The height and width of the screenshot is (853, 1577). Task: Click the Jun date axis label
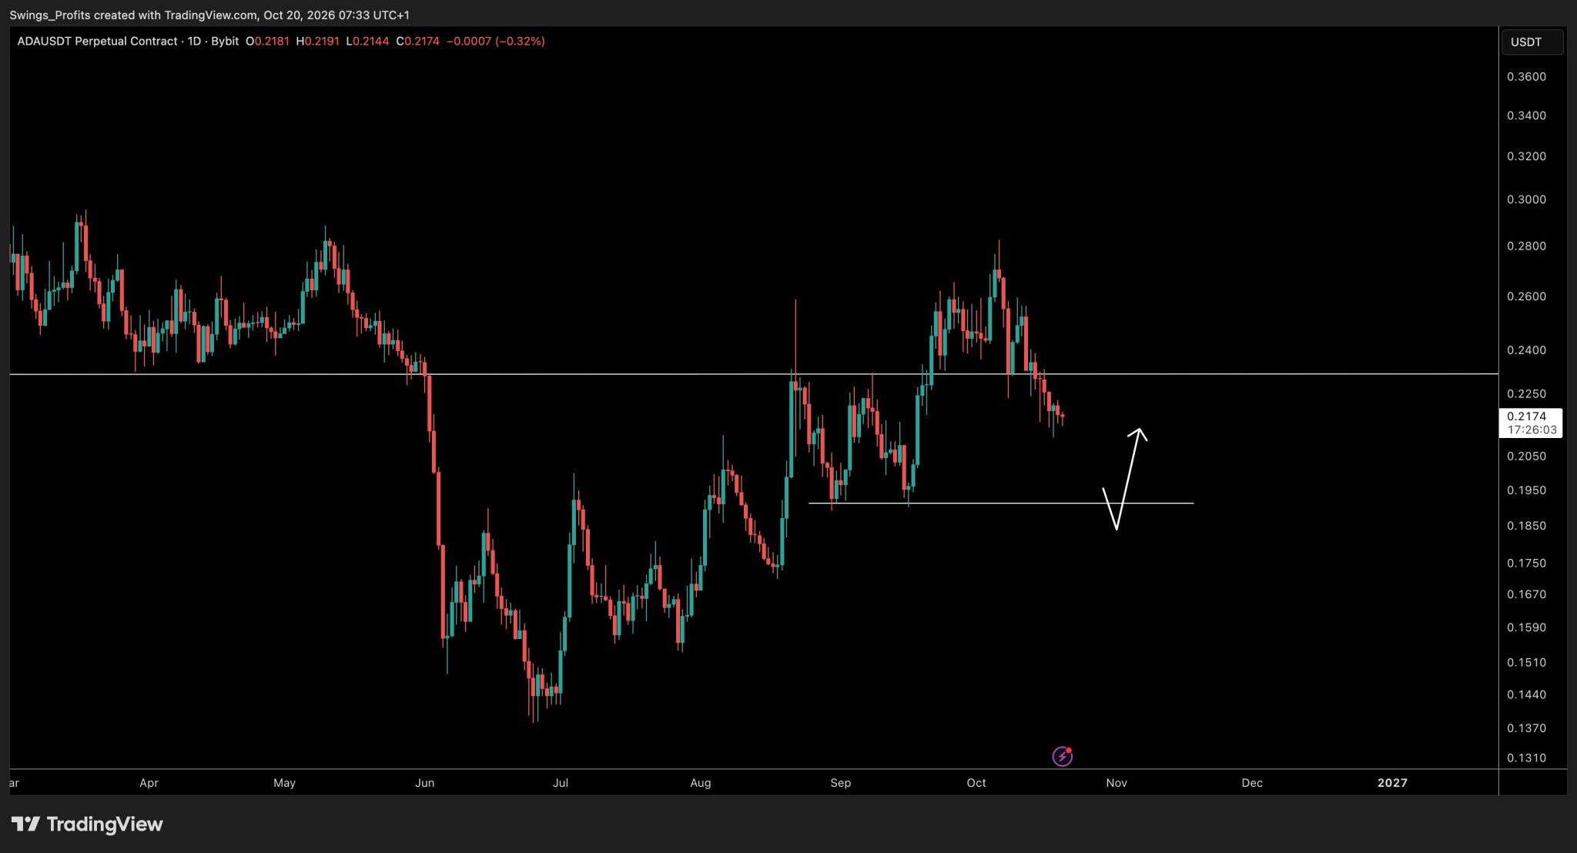coord(424,783)
